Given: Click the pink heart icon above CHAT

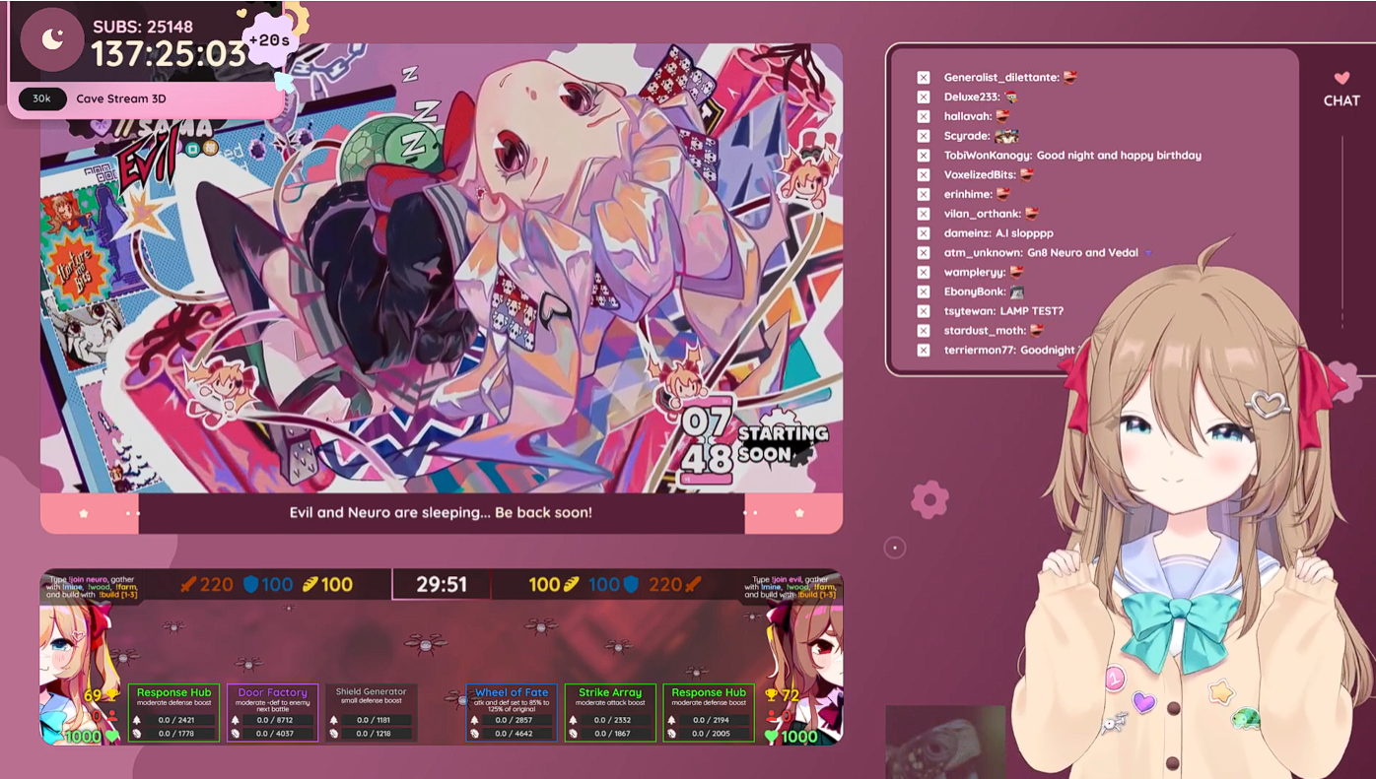Looking at the screenshot, I should [1342, 78].
